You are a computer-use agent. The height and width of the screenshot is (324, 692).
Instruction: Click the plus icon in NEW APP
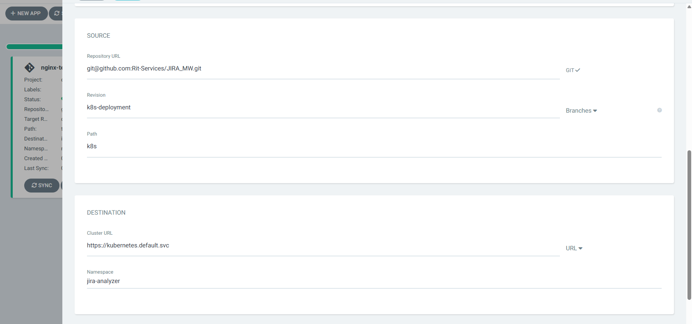[13, 14]
